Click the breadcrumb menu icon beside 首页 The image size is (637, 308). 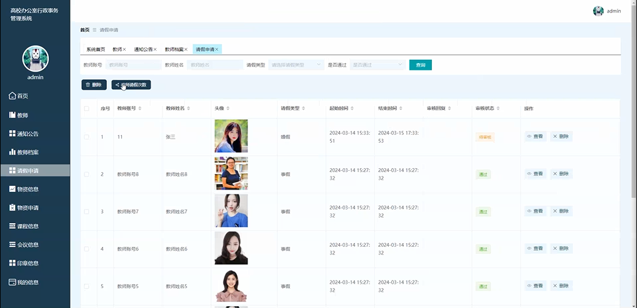tap(94, 30)
